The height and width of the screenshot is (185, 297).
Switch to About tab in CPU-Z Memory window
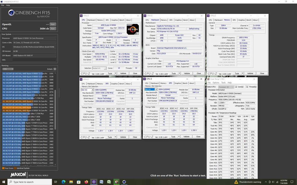click(x=255, y=20)
